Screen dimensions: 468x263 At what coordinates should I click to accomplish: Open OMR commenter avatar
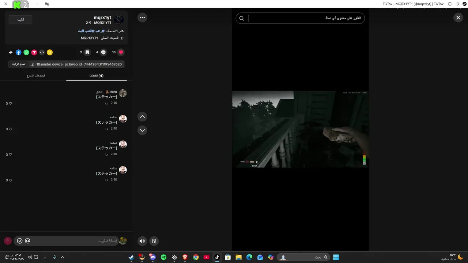(123, 93)
